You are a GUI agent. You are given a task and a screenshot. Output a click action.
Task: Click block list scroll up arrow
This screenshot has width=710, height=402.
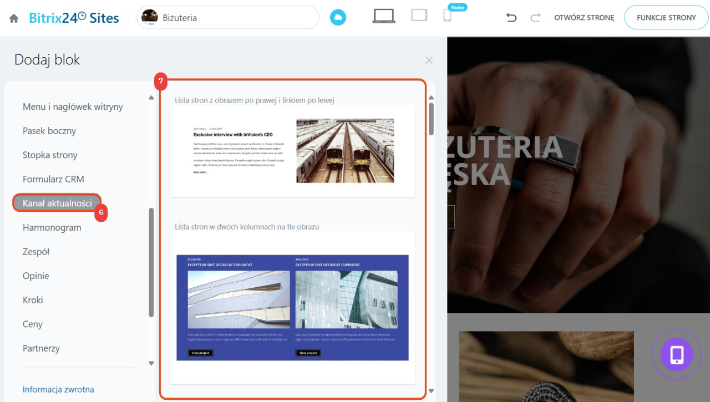432,98
